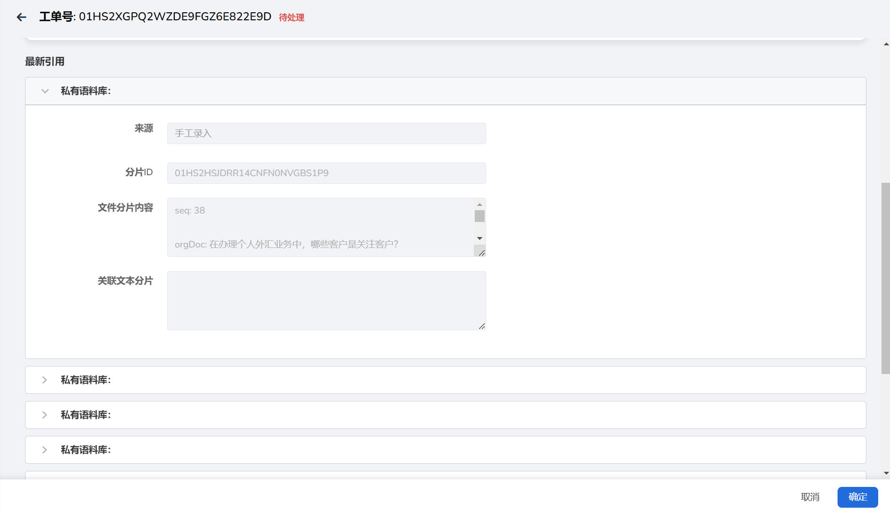Click the back arrow beside 工单号

point(21,17)
